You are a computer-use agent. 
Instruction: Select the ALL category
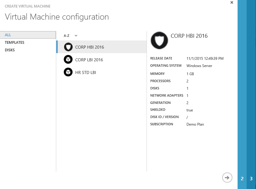(28, 35)
